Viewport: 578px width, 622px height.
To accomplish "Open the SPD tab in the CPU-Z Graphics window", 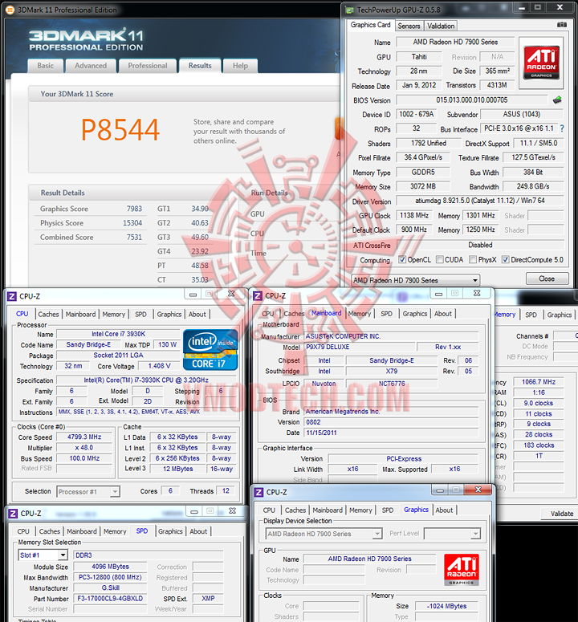I will click(388, 510).
